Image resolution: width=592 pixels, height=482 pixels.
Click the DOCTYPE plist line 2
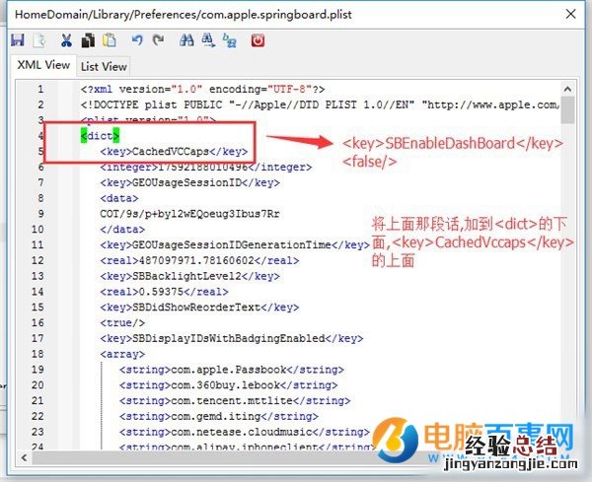click(320, 104)
